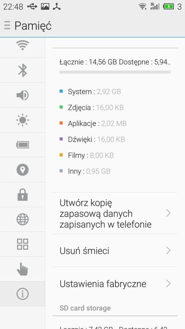Open language globe settings icon

click(23, 219)
